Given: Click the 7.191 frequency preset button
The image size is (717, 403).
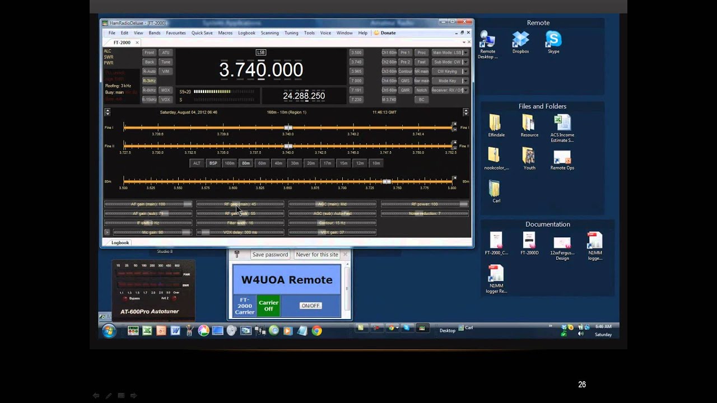Looking at the screenshot, I should 356,90.
